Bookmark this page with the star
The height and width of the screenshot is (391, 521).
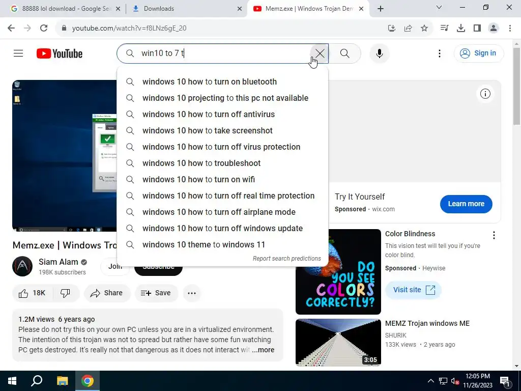[x=424, y=28]
